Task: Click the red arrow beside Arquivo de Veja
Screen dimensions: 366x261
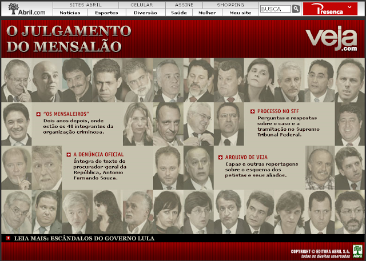Action: 220,157
